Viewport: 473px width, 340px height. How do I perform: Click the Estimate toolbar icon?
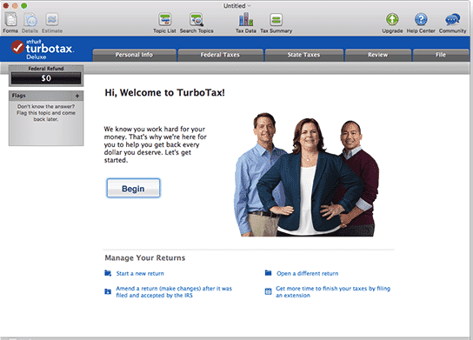point(52,20)
